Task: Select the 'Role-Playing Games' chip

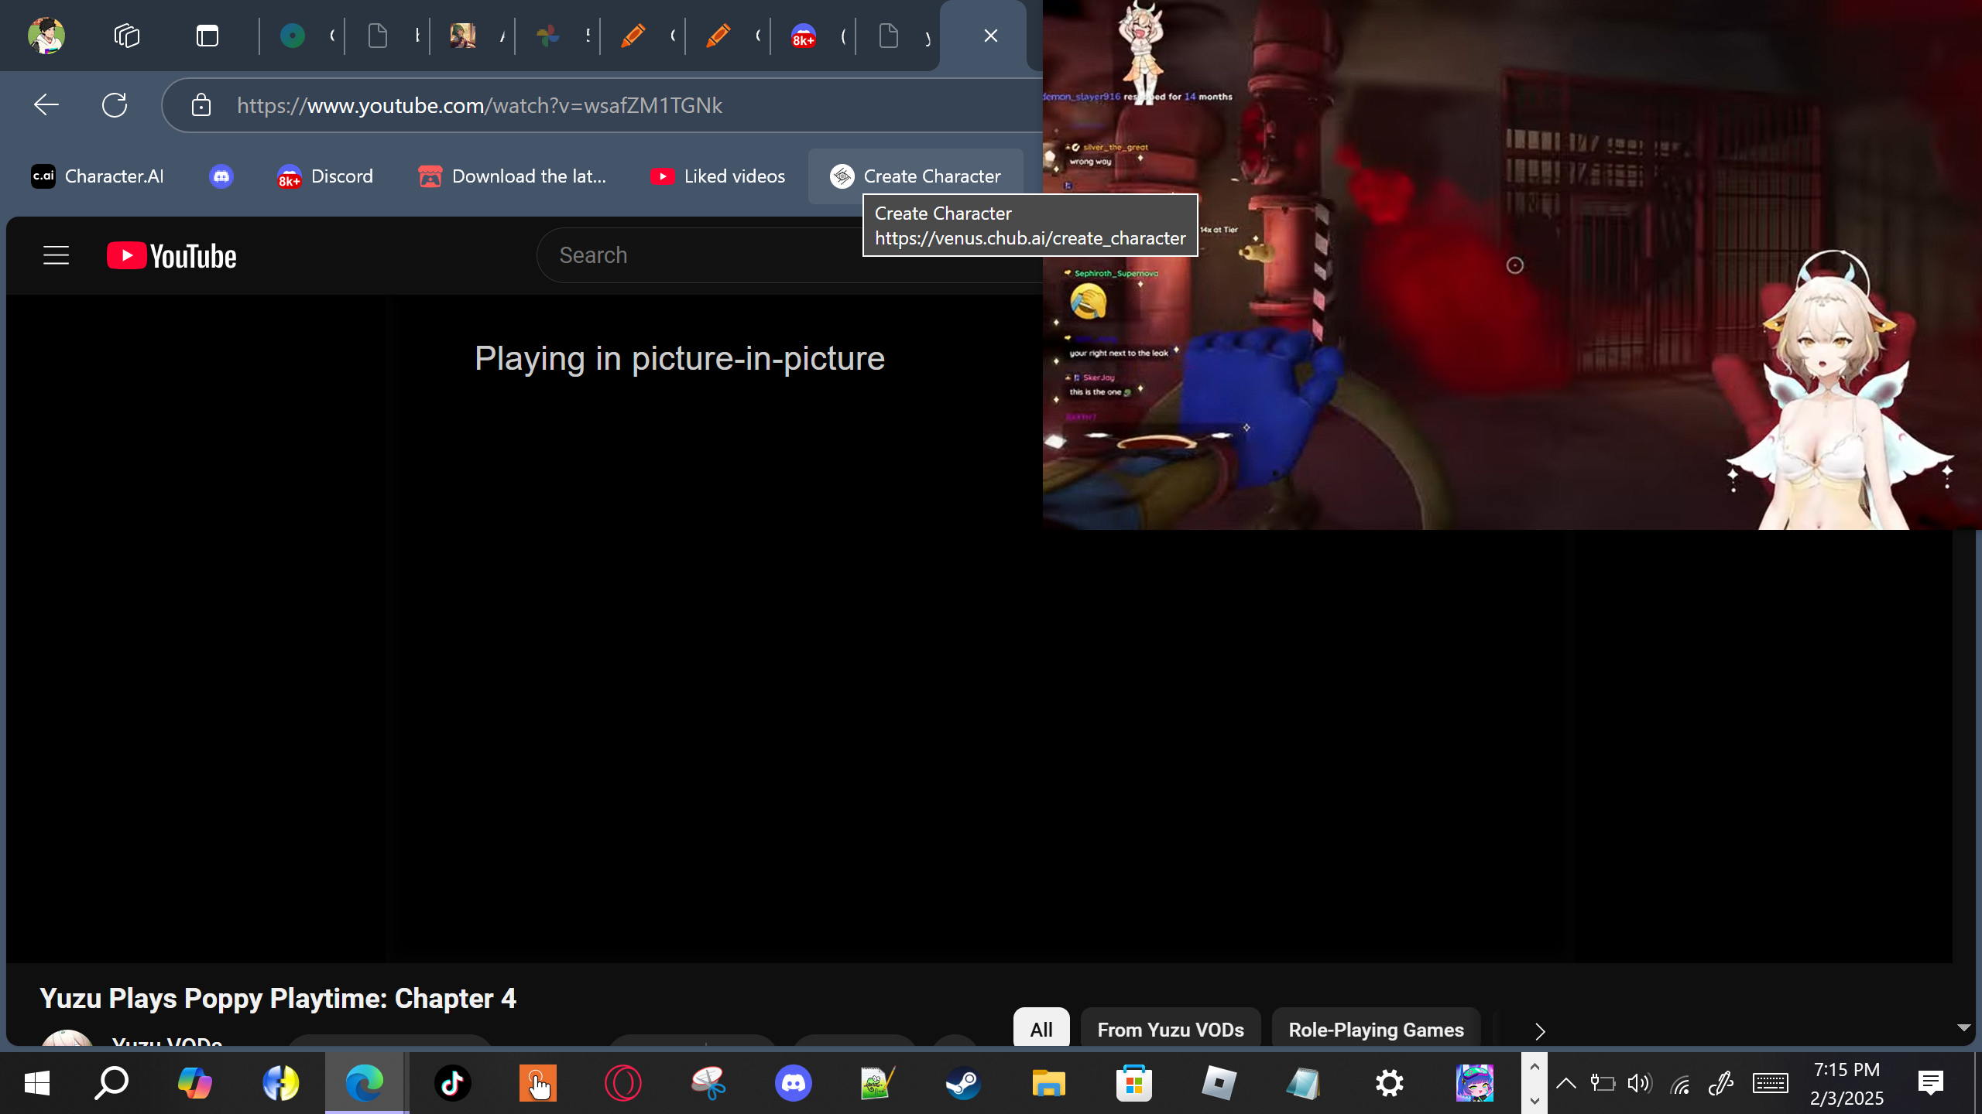Action: (x=1376, y=1029)
